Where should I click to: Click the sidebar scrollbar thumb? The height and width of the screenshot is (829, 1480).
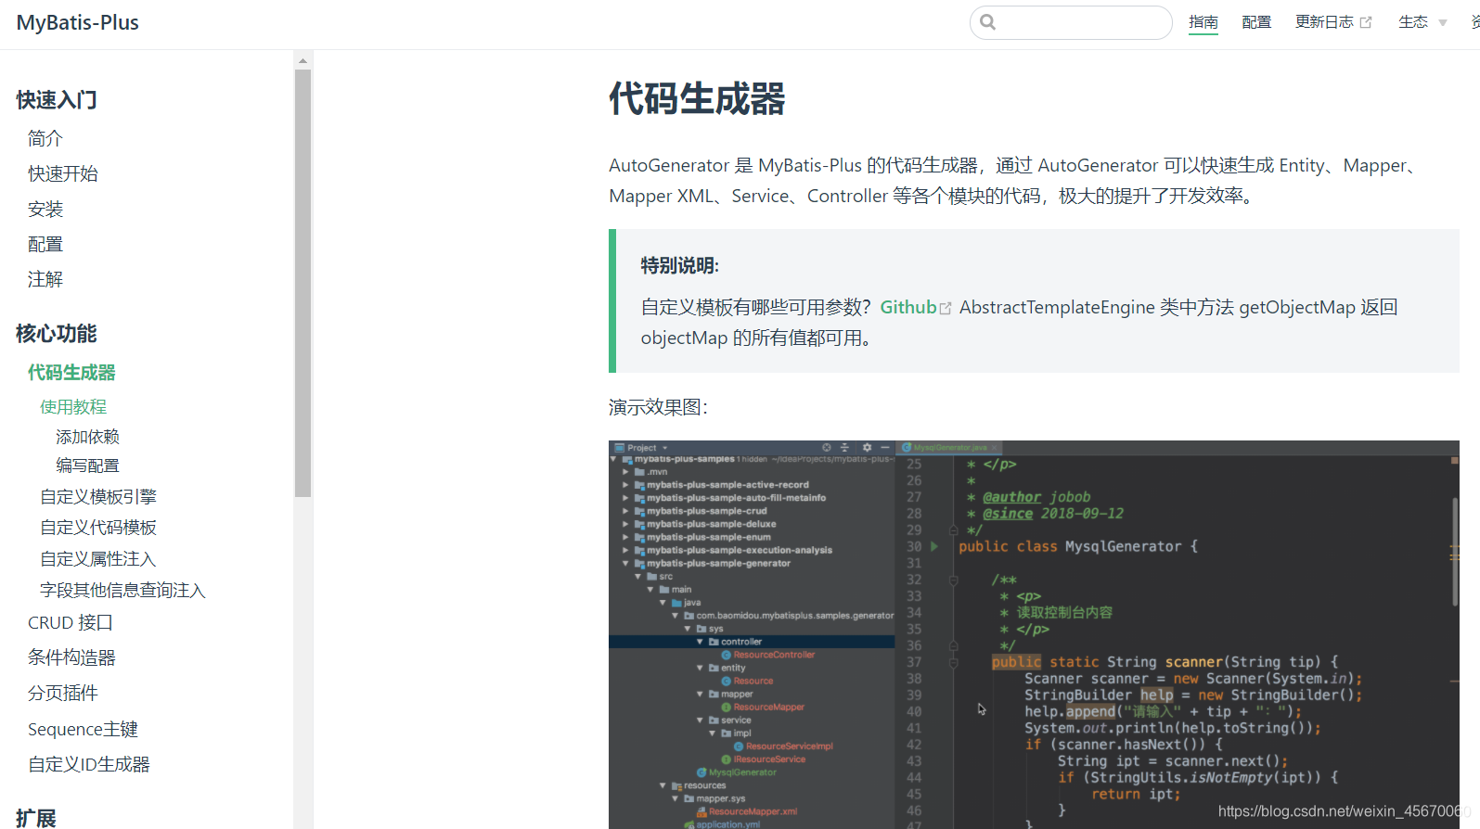pos(302,283)
